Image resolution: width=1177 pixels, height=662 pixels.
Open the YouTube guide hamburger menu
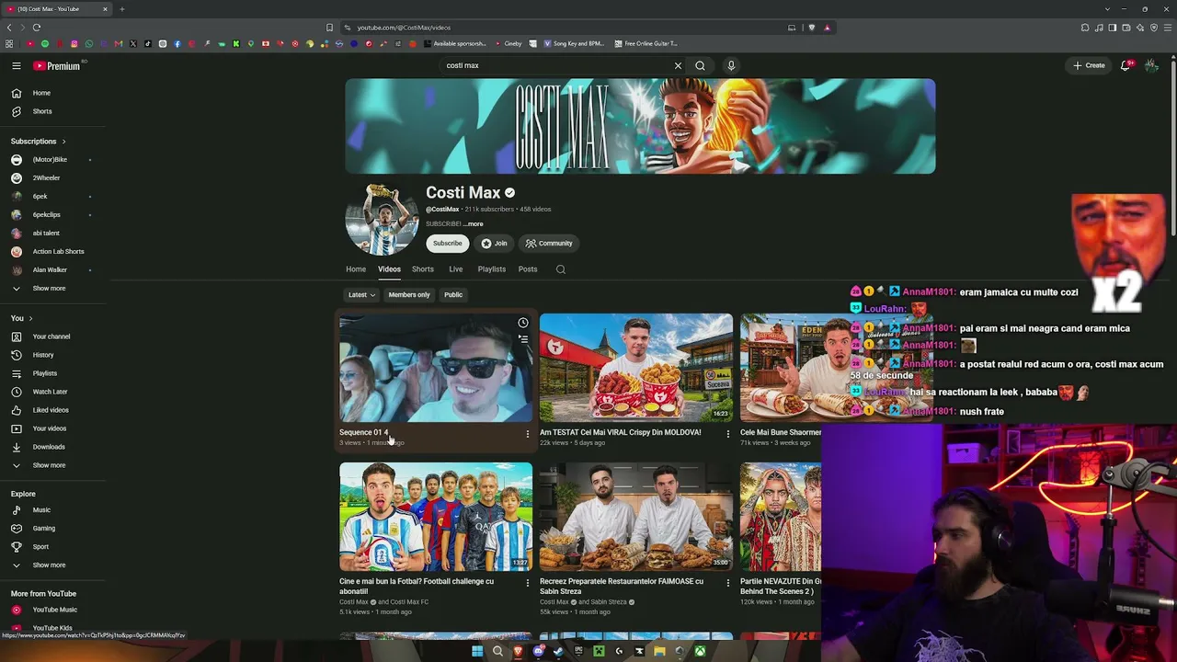click(x=16, y=65)
